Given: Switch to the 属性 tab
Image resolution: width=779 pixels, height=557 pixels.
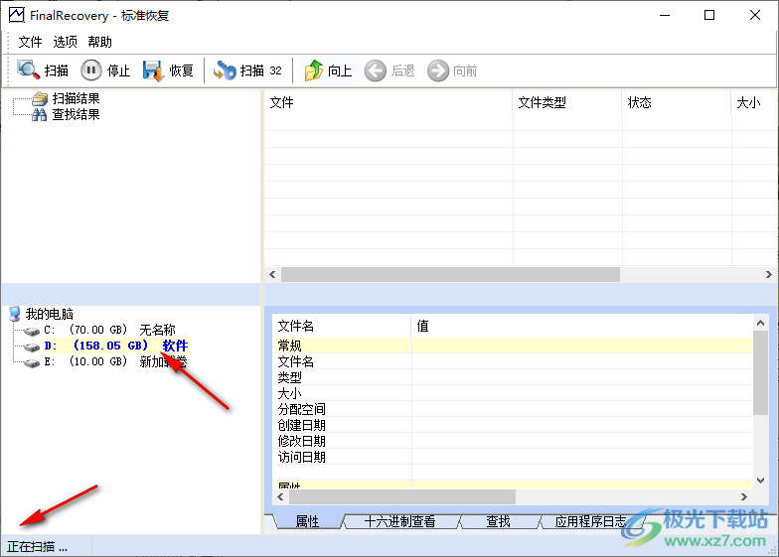Looking at the screenshot, I should click(307, 521).
